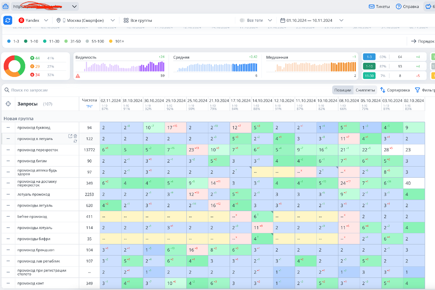Open the Москва (Смартфон) region dropdown

pyautogui.click(x=86, y=20)
